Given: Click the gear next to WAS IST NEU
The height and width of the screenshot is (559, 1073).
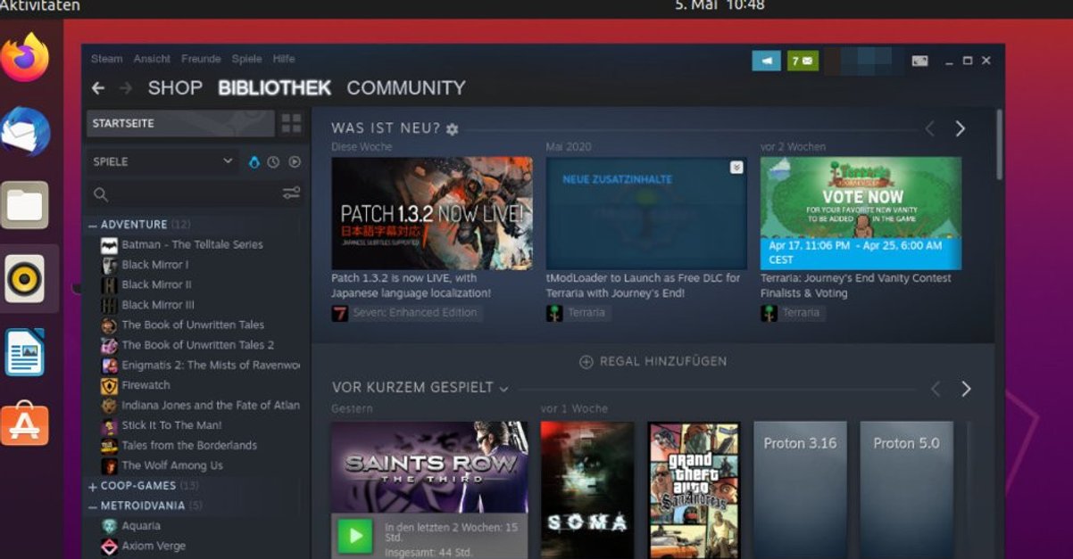Looking at the screenshot, I should pyautogui.click(x=453, y=128).
